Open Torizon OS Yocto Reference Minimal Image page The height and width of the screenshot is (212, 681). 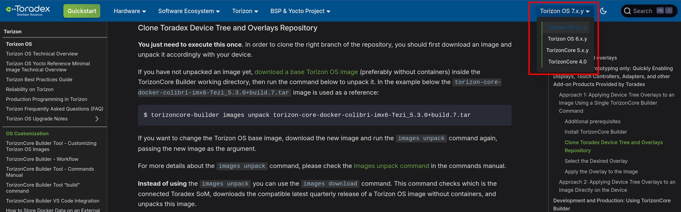click(x=48, y=67)
